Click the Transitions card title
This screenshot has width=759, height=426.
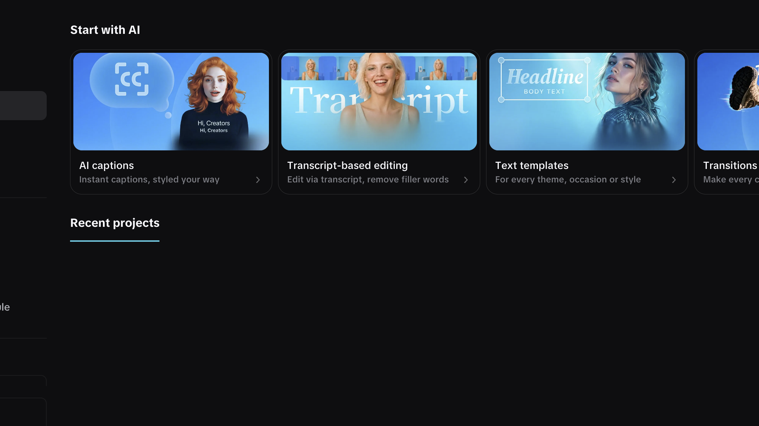pos(730,165)
